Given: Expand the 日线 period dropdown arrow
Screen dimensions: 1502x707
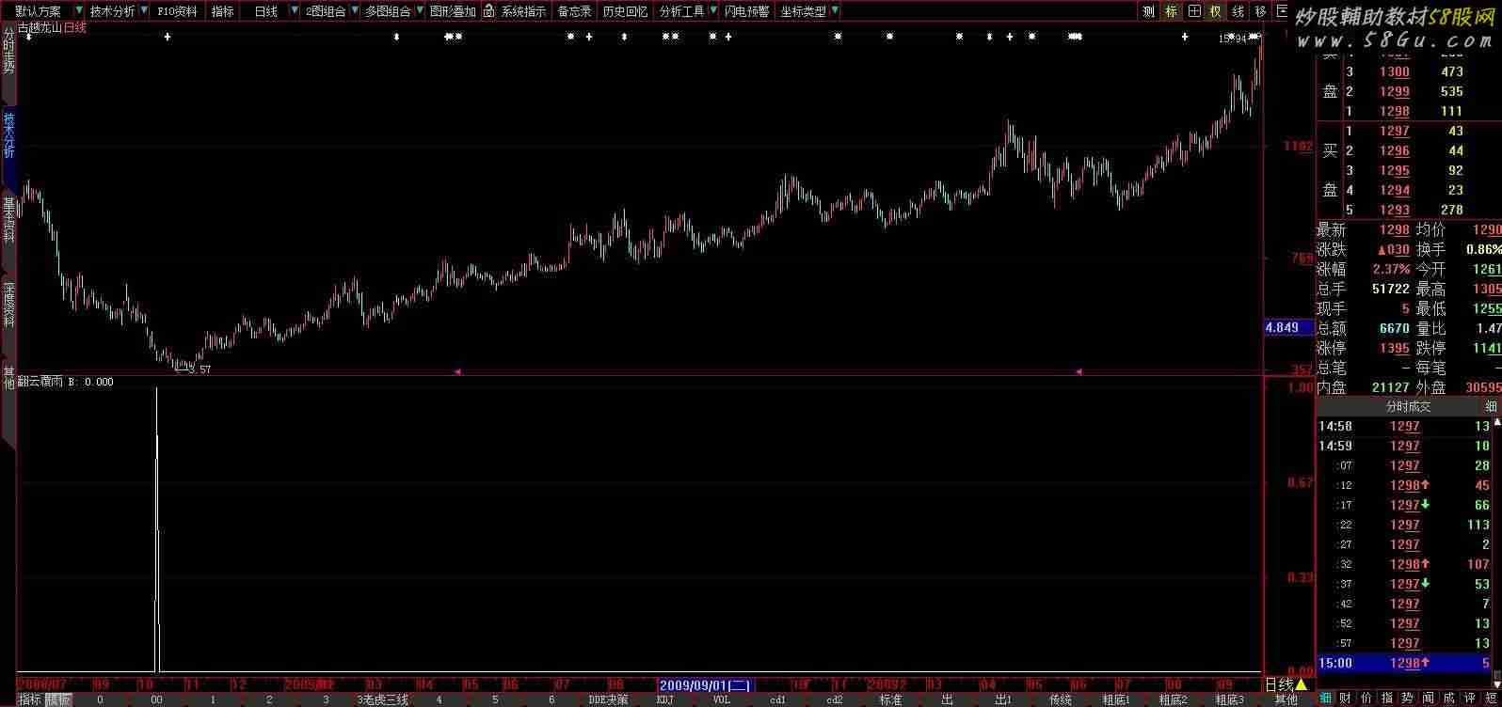Looking at the screenshot, I should click(x=295, y=11).
